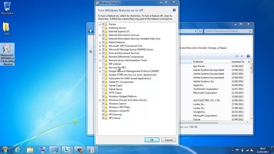Click OK in Windows Features dialog
The height and width of the screenshot is (154, 274).
(152, 140)
